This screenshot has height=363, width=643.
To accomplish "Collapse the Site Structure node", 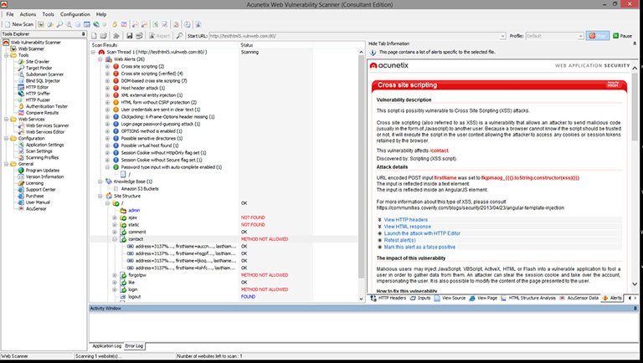I will point(100,196).
